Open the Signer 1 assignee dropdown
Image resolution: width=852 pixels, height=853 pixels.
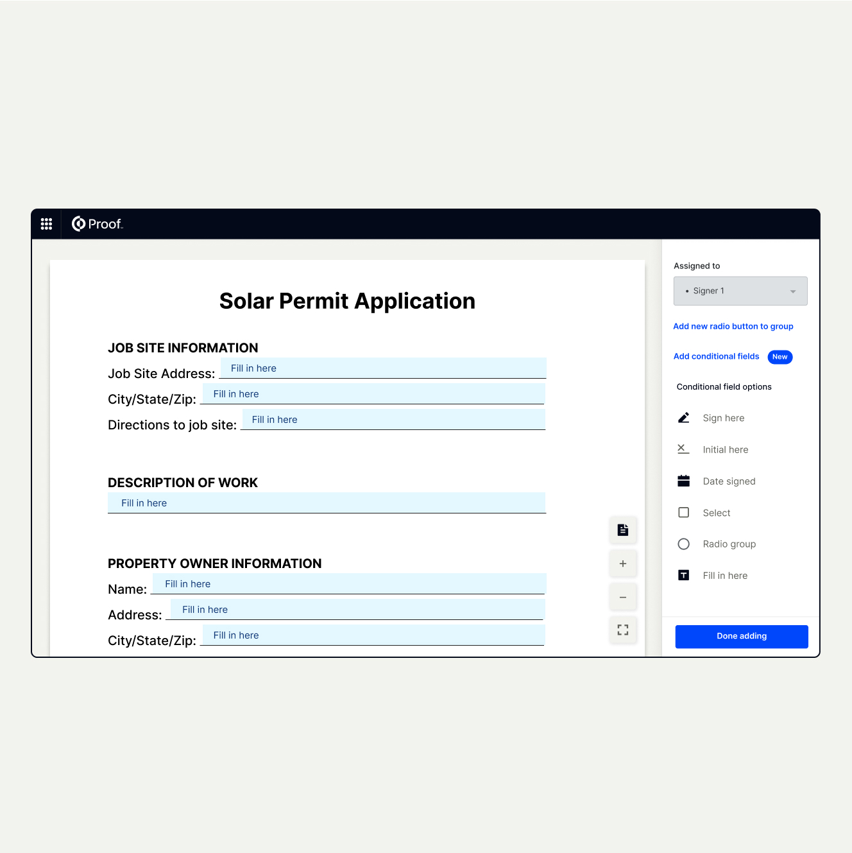[x=740, y=291]
